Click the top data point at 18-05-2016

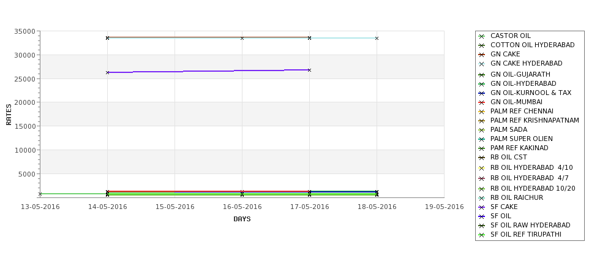point(377,38)
